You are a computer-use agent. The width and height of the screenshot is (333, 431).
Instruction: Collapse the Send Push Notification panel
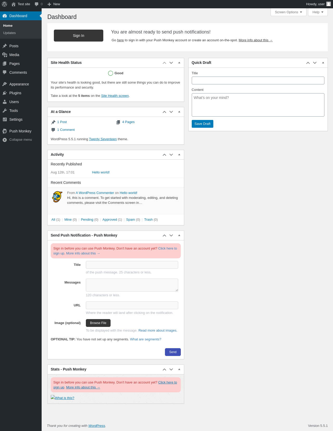179,235
